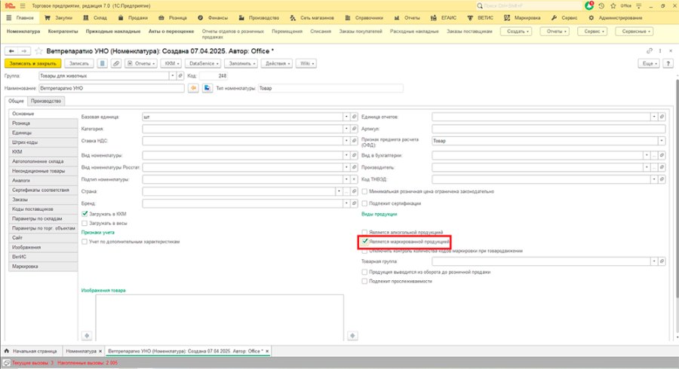679x369 pixels.
Task: Click open icon beside Базовая единица field
Action: point(354,117)
